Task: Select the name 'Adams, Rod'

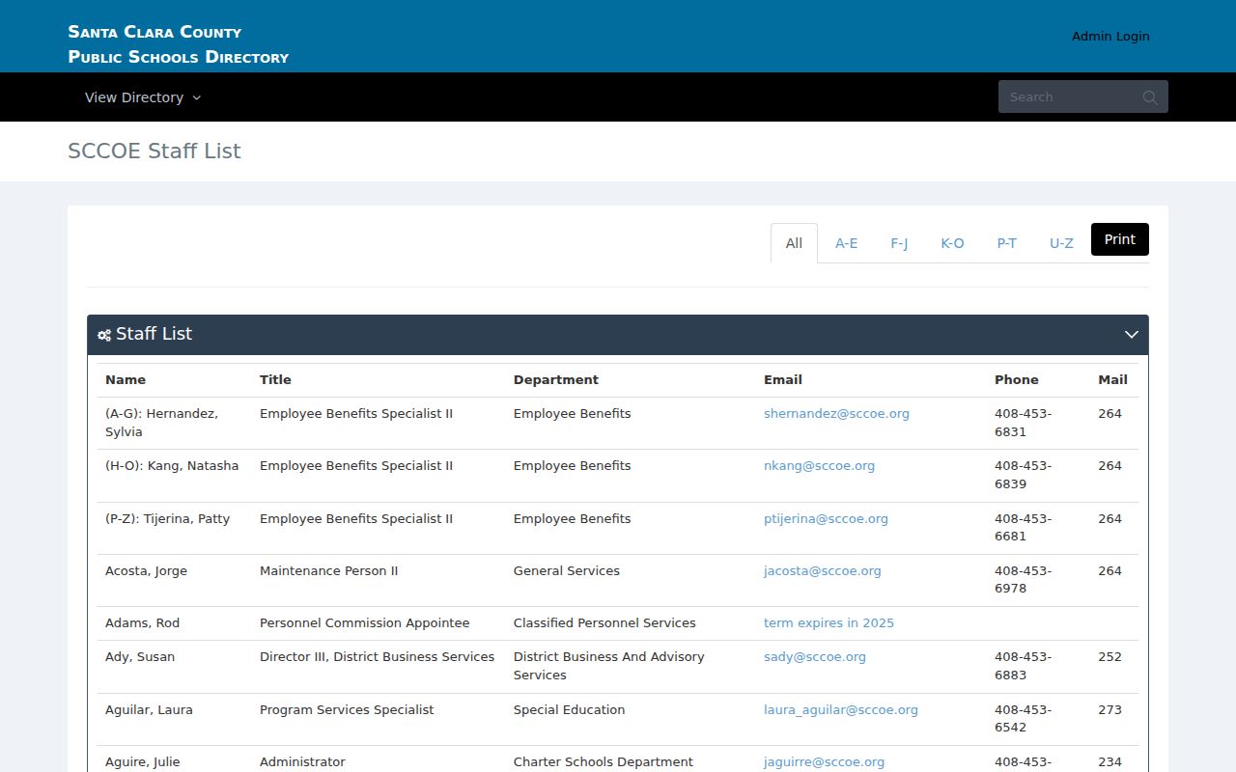Action: [x=142, y=623]
